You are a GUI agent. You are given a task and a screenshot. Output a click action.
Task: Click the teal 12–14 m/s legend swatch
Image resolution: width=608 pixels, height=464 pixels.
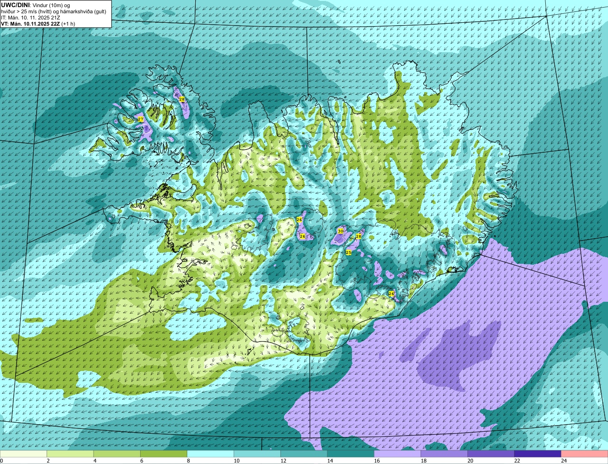pos(304,454)
